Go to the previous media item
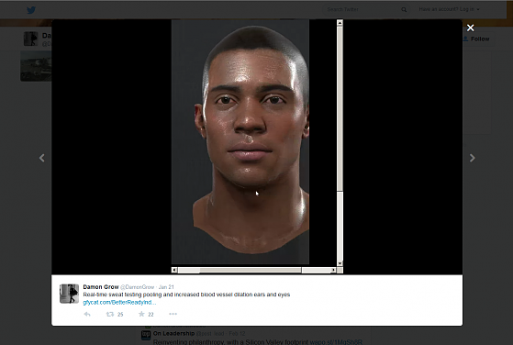The image size is (513, 345). (x=42, y=158)
